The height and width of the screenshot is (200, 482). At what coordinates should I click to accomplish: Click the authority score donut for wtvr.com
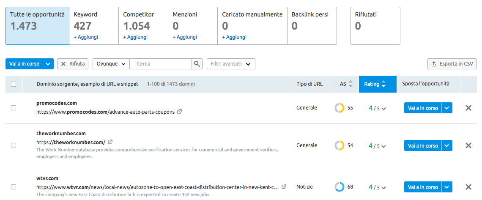tap(339, 187)
